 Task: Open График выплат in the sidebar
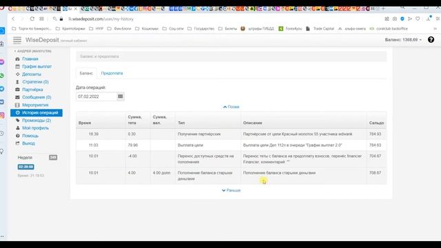click(37, 67)
